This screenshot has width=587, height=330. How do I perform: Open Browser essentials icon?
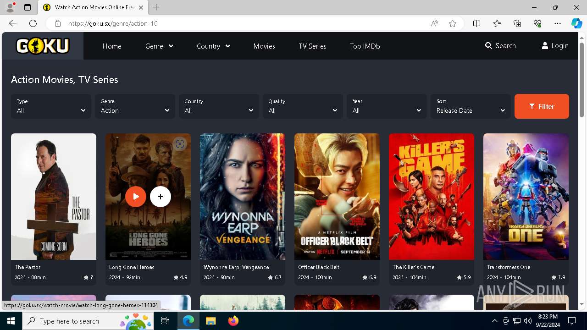[x=537, y=23]
